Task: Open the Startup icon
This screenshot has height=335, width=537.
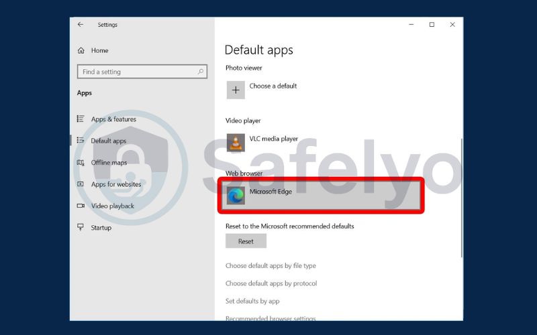Action: pos(81,227)
